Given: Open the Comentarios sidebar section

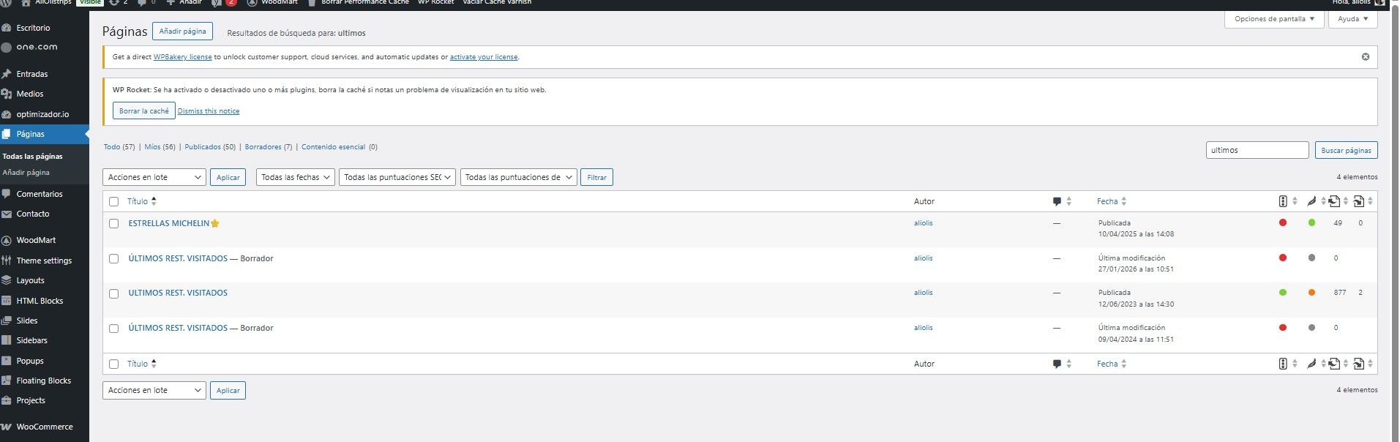Looking at the screenshot, I should coord(40,194).
